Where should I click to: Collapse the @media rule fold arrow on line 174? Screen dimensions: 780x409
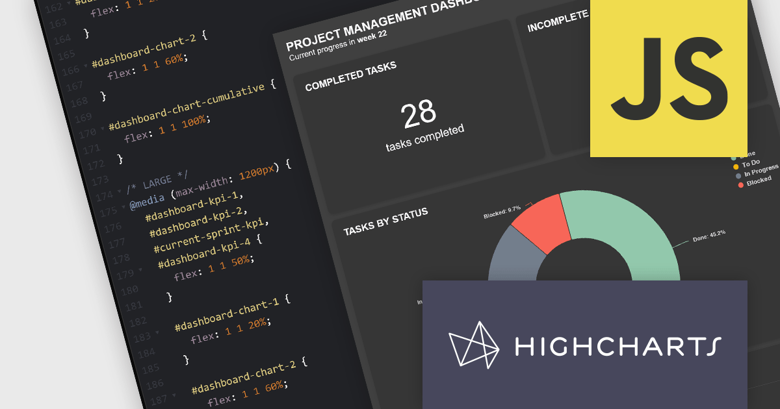(119, 191)
